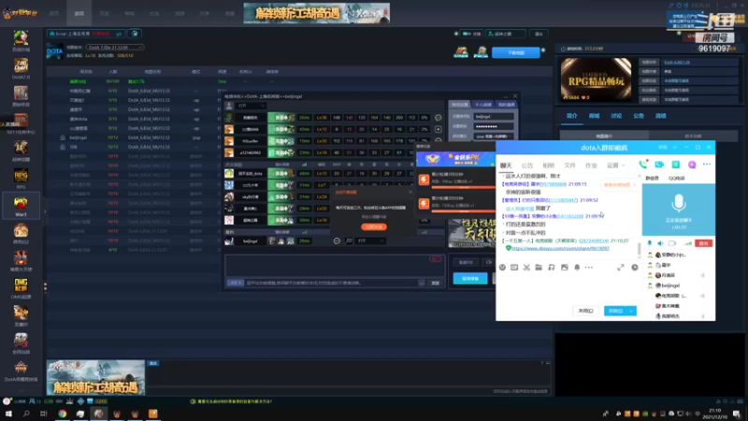Open purple app-plus icon in QQ group header
748x421 pixels.
[x=692, y=165]
